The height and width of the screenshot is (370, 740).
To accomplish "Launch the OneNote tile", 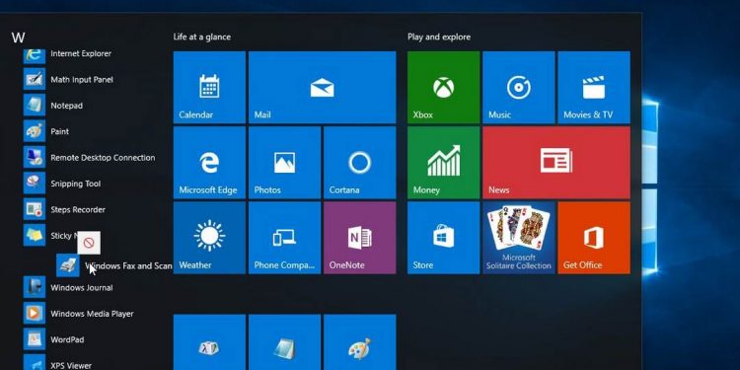I will pyautogui.click(x=359, y=238).
